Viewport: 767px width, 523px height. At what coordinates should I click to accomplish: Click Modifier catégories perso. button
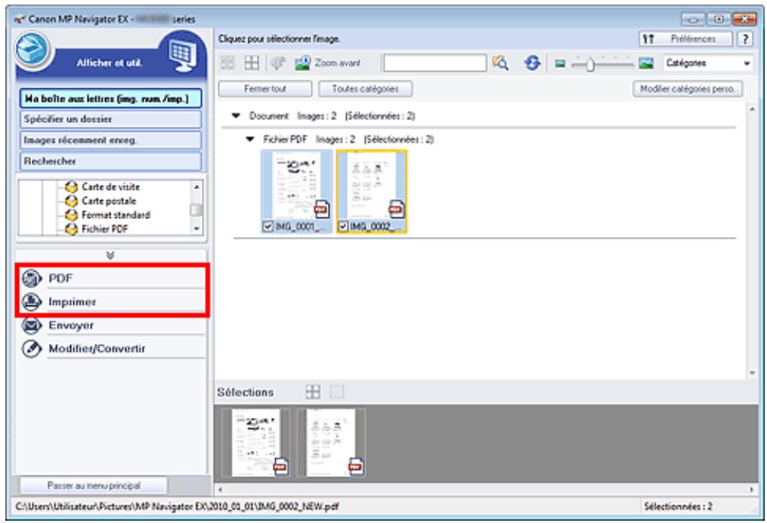coord(687,89)
